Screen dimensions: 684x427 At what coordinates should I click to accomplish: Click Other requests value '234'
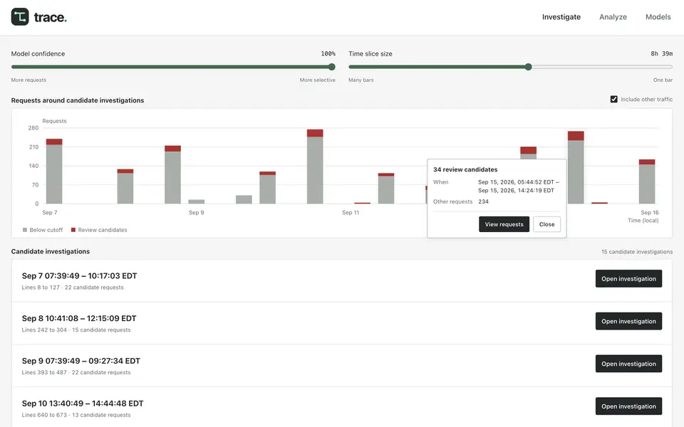[x=483, y=201]
